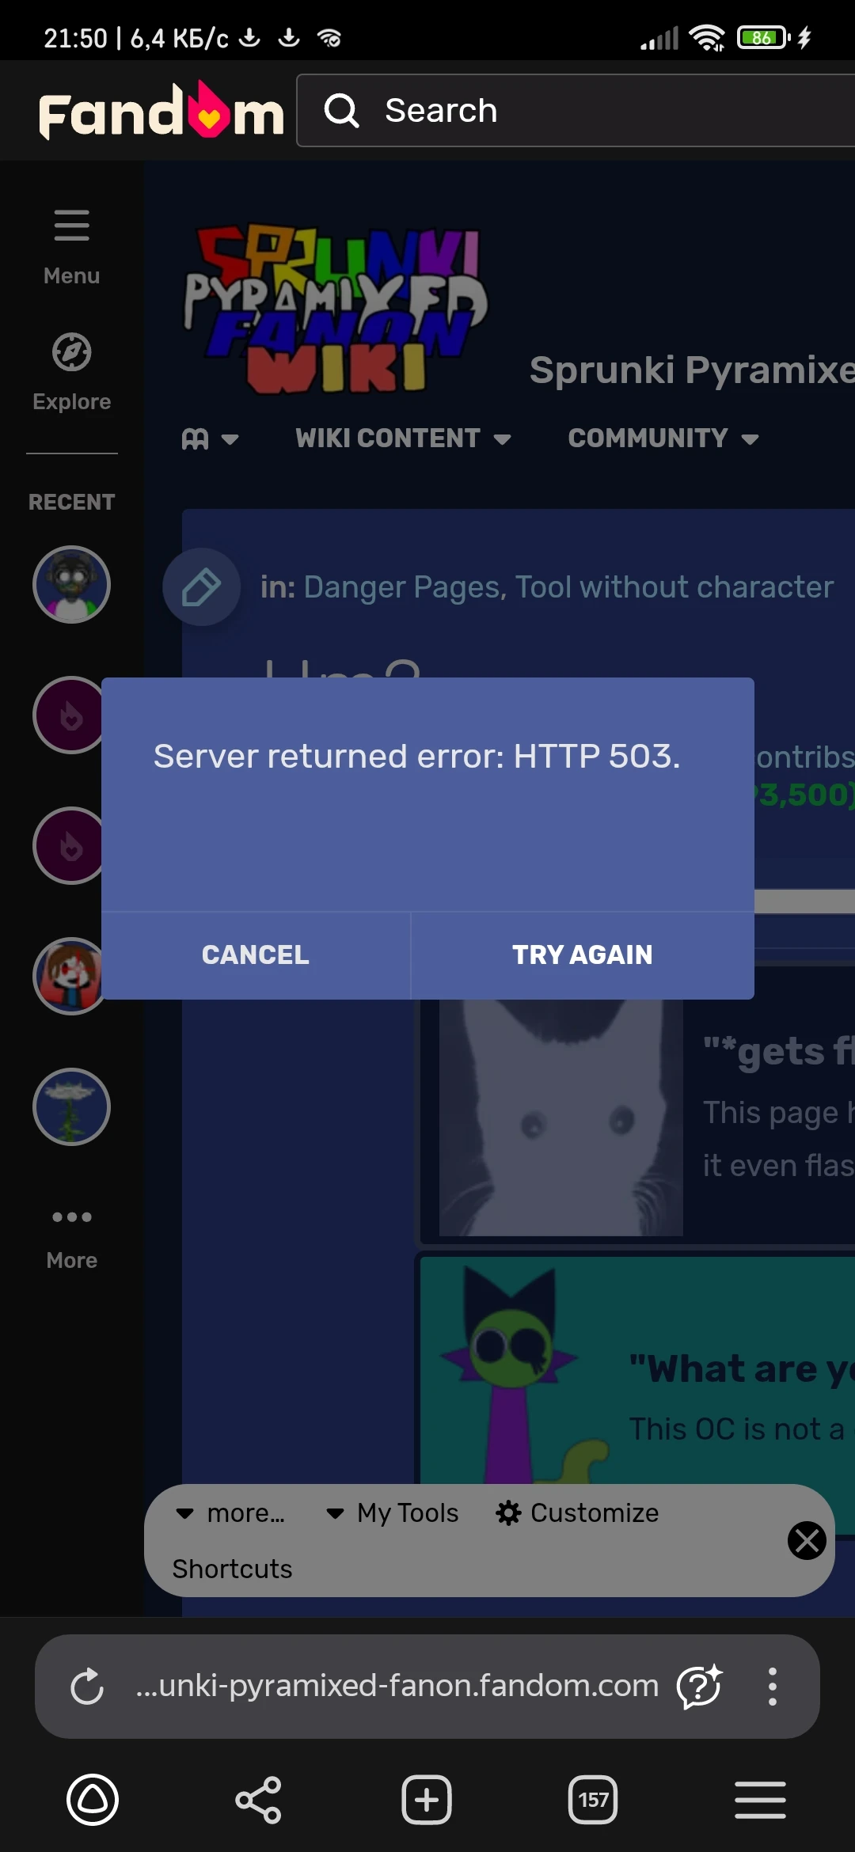Open the AI assistant chat icon
The image size is (855, 1852).
[700, 1686]
